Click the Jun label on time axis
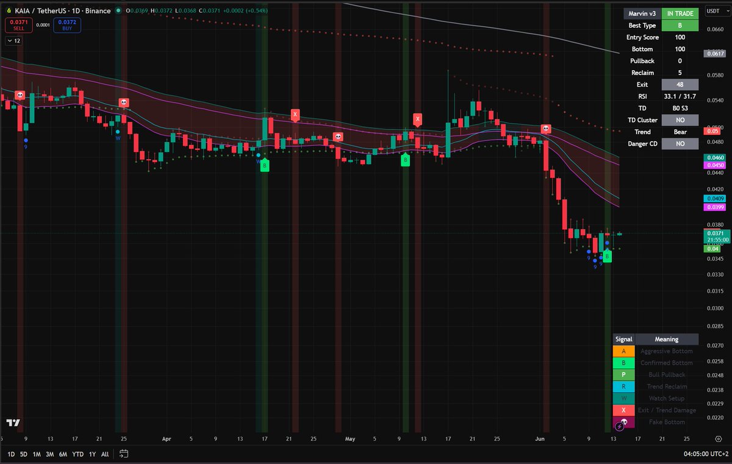732x464 pixels. click(539, 438)
